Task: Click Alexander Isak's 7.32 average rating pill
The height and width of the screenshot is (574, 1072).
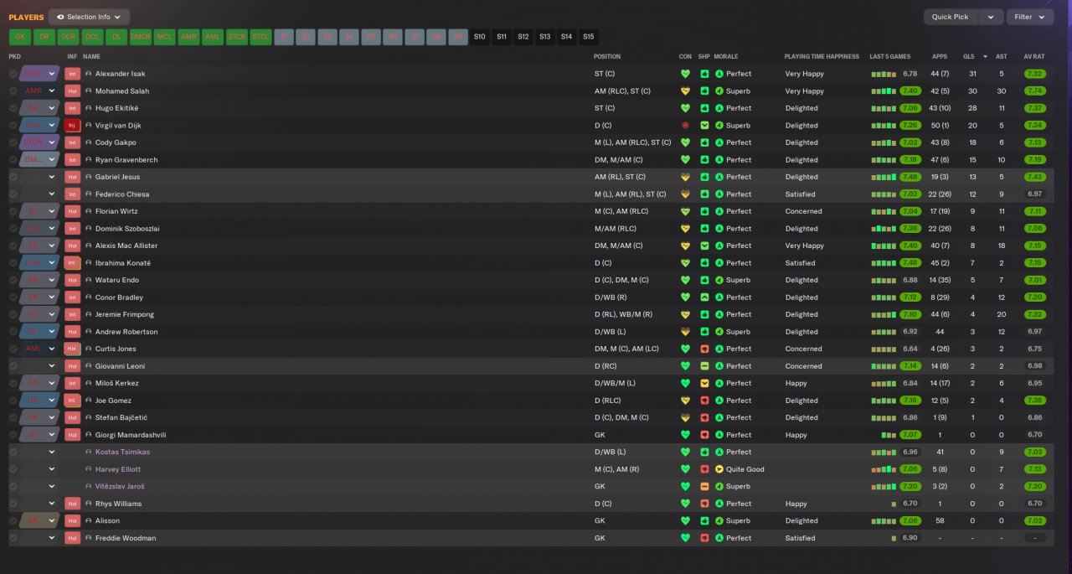Action: click(x=1034, y=74)
